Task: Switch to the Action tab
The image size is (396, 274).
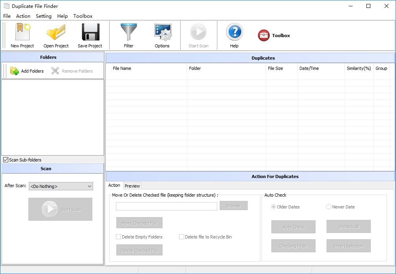Action: tap(114, 185)
